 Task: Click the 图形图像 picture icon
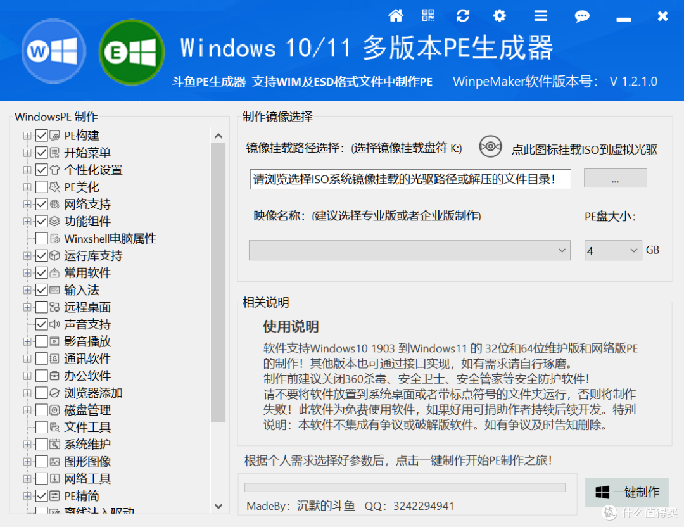tap(54, 462)
